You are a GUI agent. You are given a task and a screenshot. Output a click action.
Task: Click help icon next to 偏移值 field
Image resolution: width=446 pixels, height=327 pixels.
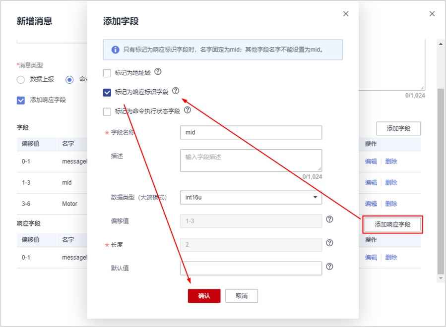pyautogui.click(x=329, y=219)
